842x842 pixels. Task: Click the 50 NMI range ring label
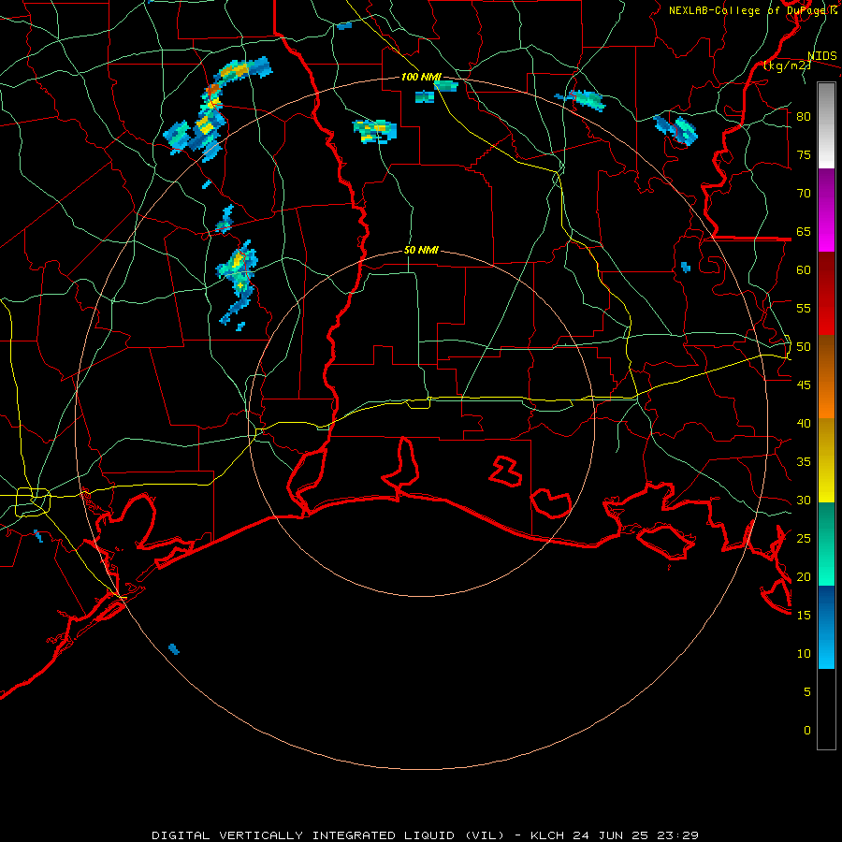click(x=421, y=250)
